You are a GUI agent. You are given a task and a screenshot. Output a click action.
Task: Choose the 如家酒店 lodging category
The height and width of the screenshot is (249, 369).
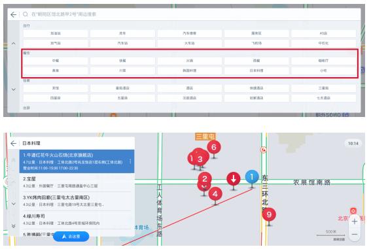tap(256, 98)
